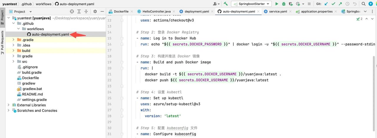
Task: Toggle the Project tool window side tab
Action: [2, 17]
